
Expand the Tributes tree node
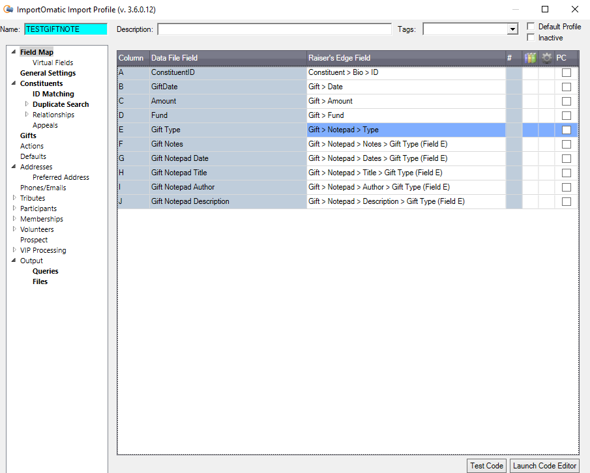[14, 198]
